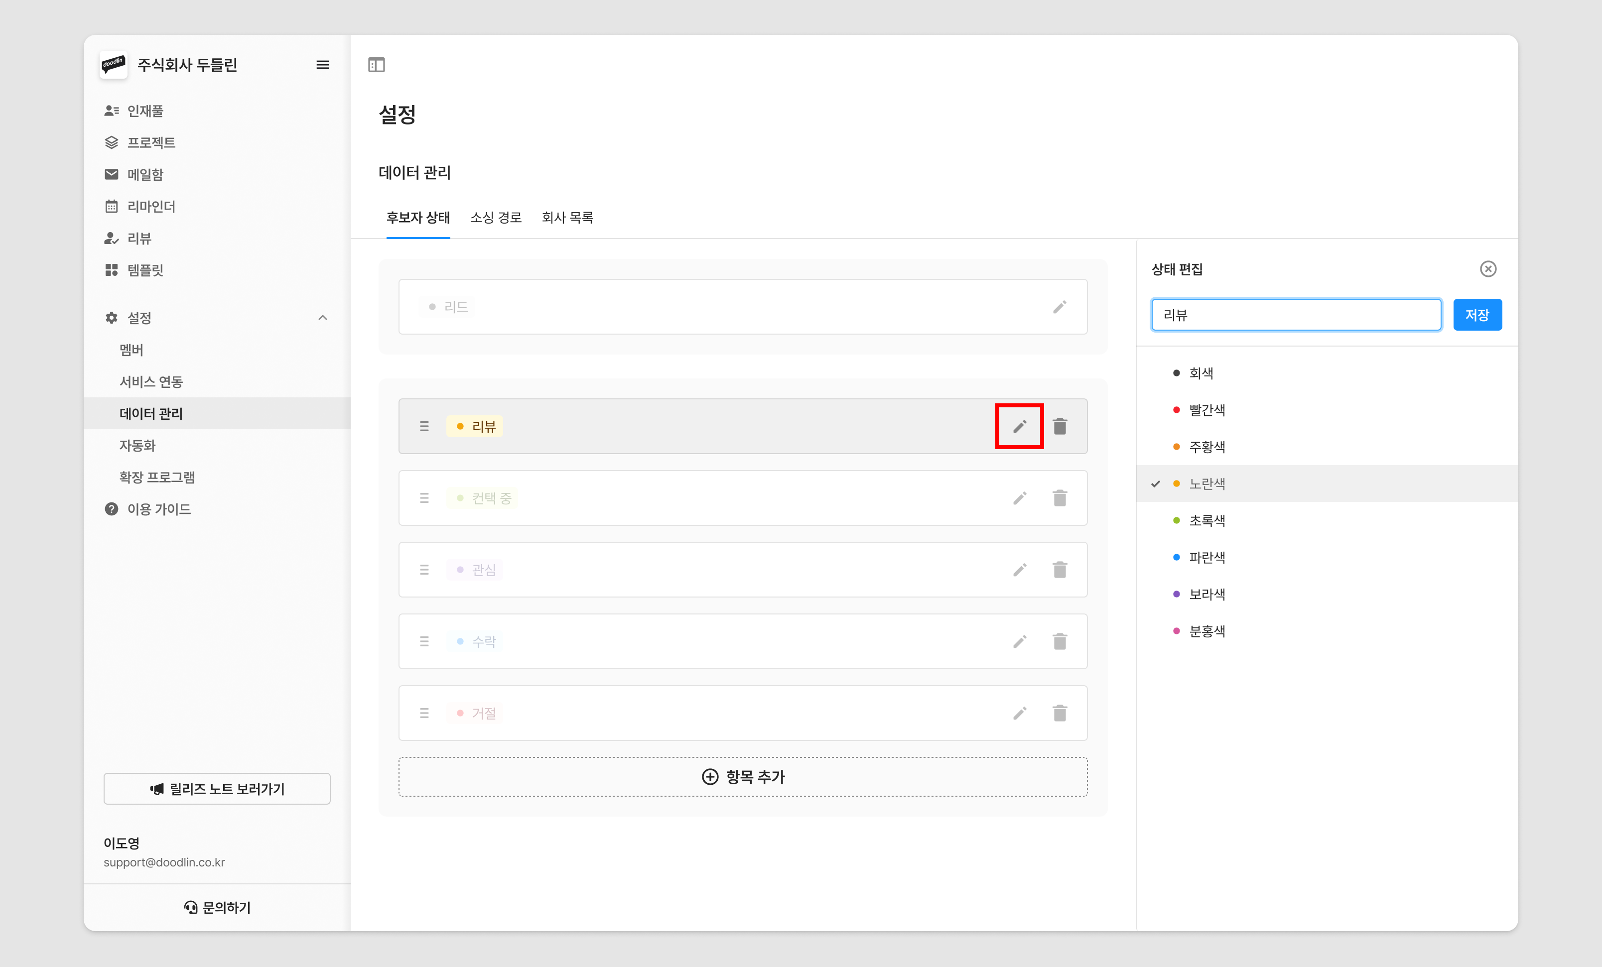
Task: Click the edit pencil for 리드 status
Action: click(1060, 307)
